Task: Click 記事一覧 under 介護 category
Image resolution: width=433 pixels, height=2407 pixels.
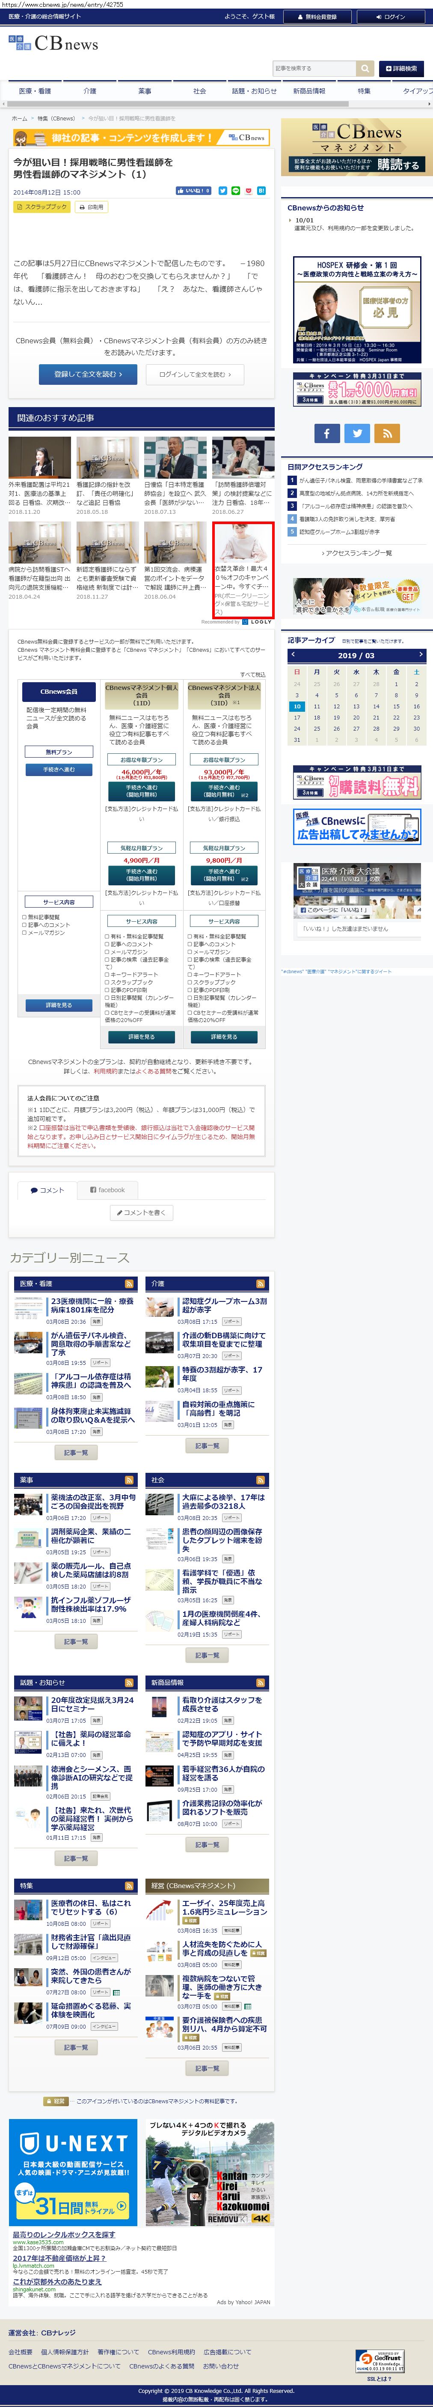Action: (x=207, y=1445)
